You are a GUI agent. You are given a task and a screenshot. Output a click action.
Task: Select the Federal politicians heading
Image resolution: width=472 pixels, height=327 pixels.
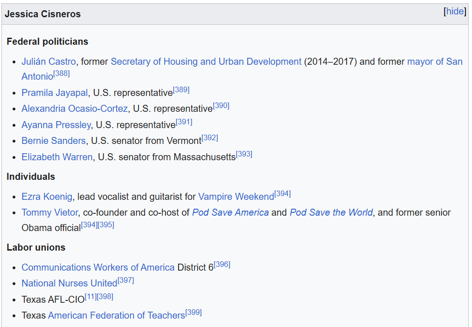(x=48, y=41)
